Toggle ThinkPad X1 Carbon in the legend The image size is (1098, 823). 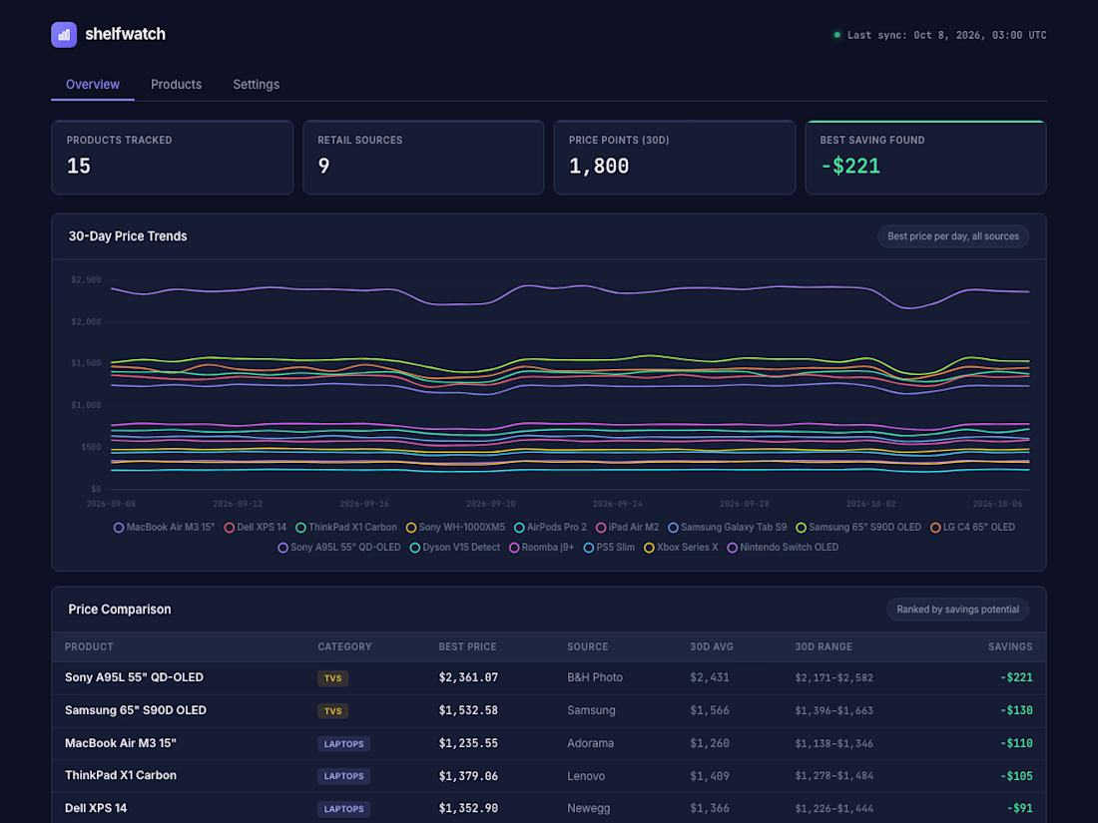[x=346, y=527]
